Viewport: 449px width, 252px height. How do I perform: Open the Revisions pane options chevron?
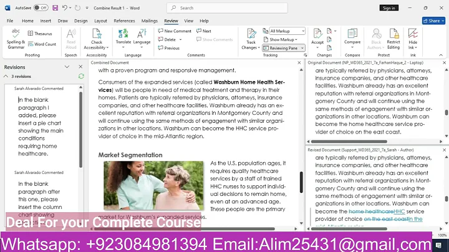[x=67, y=67]
